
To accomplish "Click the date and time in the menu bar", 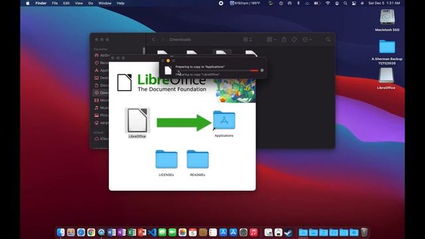I will point(384,3).
